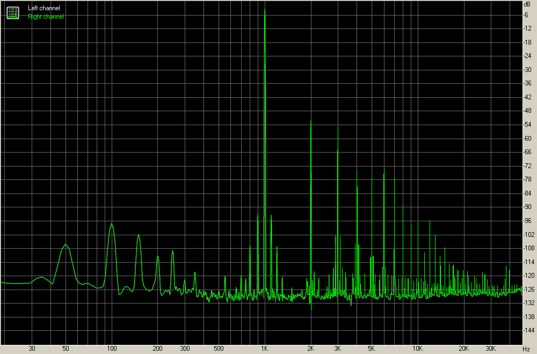
Task: Click the "3K" frequency axis label
Action: click(338, 349)
